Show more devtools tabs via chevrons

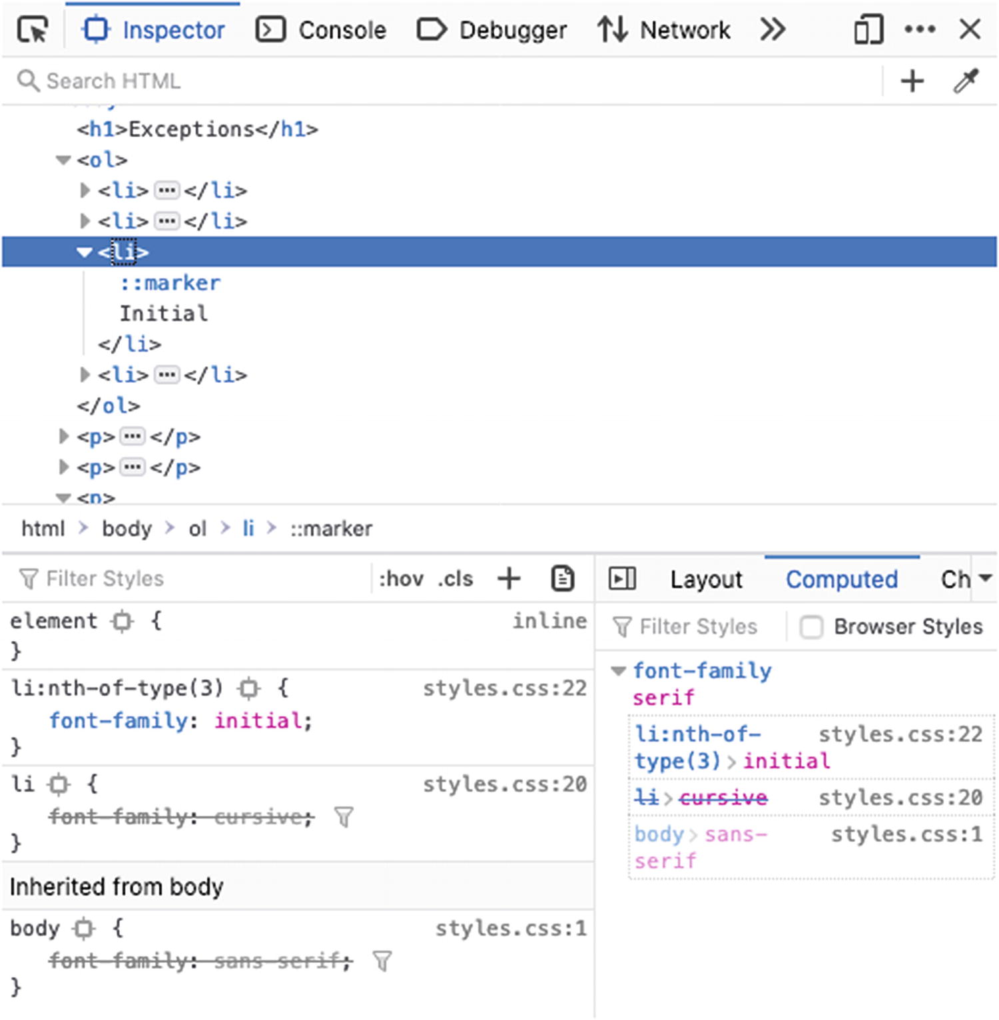pyautogui.click(x=773, y=30)
